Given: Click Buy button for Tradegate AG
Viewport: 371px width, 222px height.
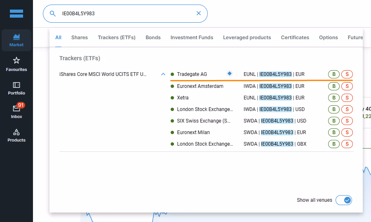Looking at the screenshot, I should click(334, 74).
